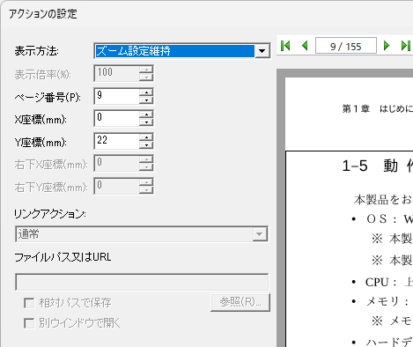Screen dimensions: 413x347
Task: Decrease the 表示倍率 value with down arrow
Action: tap(146, 78)
